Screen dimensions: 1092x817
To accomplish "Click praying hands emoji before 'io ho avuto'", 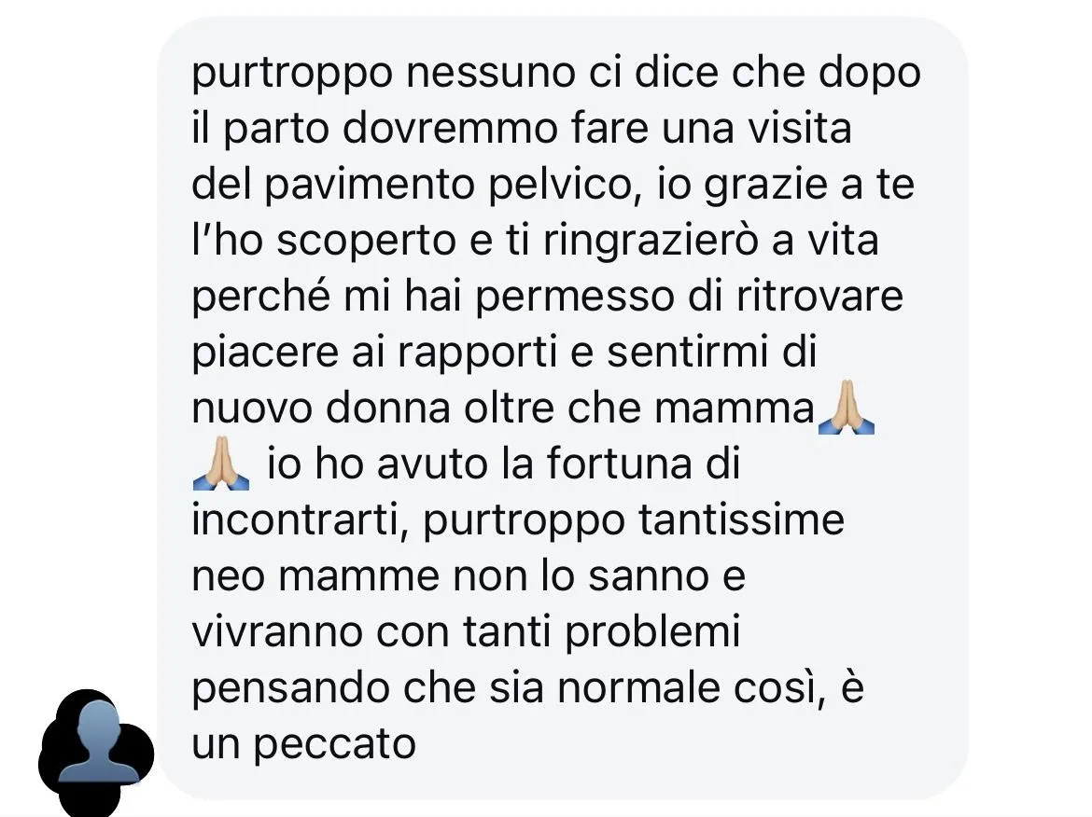I will 221,464.
